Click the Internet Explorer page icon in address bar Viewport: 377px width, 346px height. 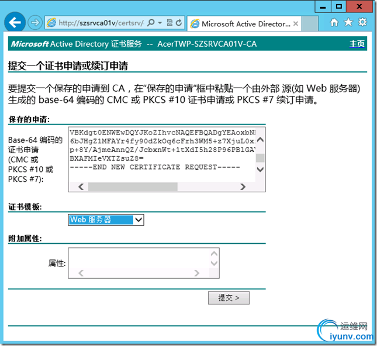pyautogui.click(x=51, y=23)
